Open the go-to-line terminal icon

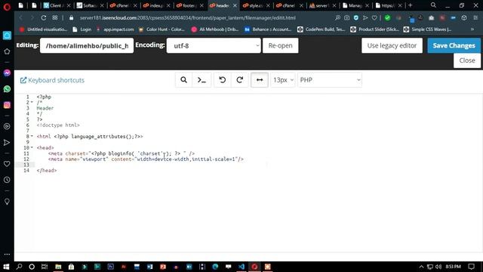(x=202, y=80)
